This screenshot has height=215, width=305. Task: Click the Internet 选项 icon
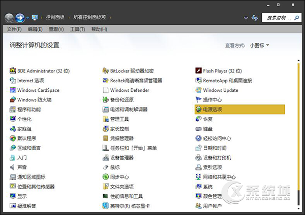click(x=13, y=80)
